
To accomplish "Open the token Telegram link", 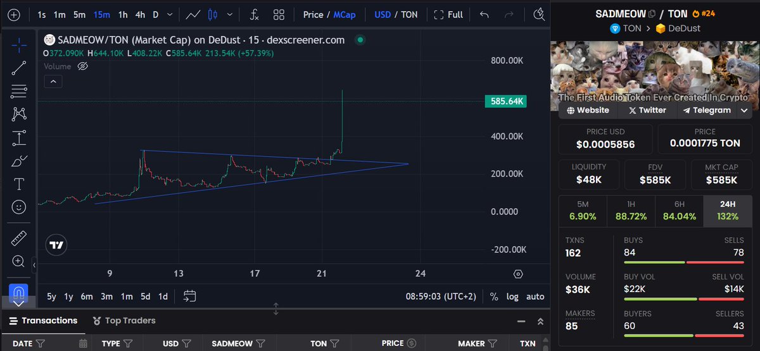I will (707, 110).
